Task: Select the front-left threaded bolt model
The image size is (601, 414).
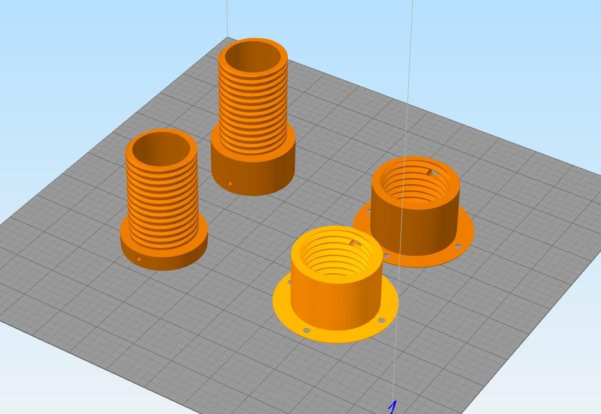Action: click(x=164, y=199)
